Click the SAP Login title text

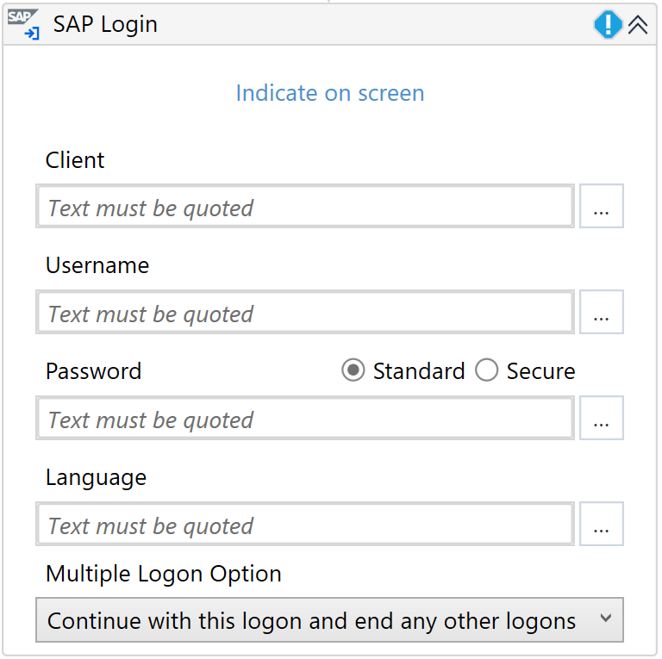(x=105, y=24)
